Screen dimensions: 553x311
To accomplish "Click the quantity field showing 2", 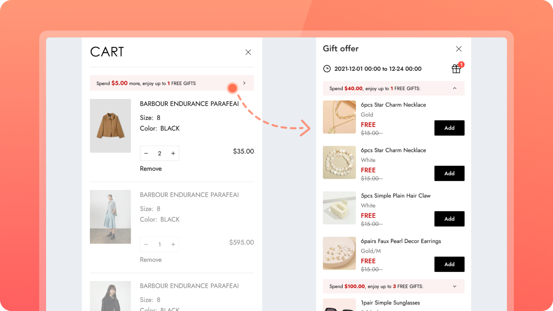I will pyautogui.click(x=160, y=153).
